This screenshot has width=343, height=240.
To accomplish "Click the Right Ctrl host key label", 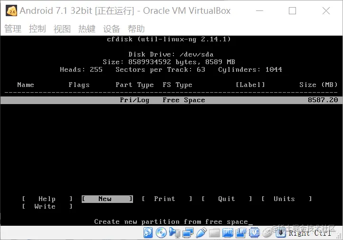I will (310, 233).
